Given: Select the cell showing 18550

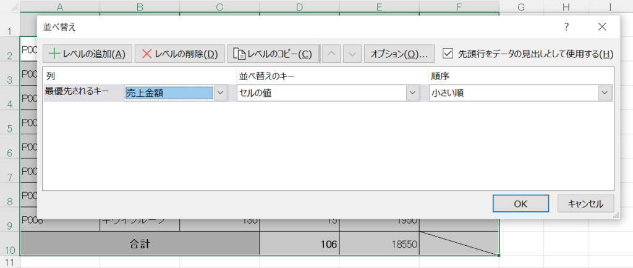Looking at the screenshot, I should click(x=379, y=244).
